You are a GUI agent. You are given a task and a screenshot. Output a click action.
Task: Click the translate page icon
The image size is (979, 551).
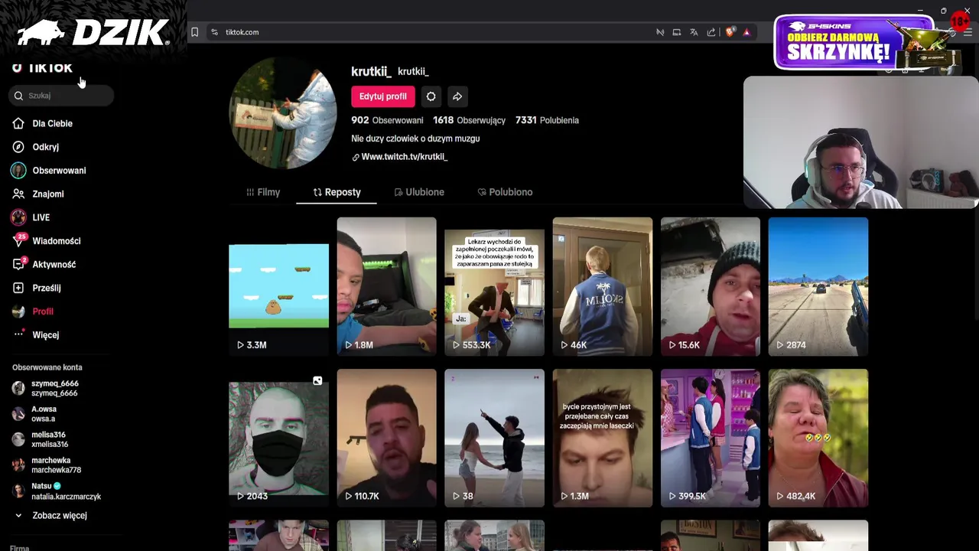[694, 32]
